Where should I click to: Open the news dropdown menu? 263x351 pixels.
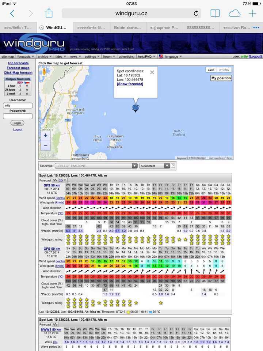point(75,57)
